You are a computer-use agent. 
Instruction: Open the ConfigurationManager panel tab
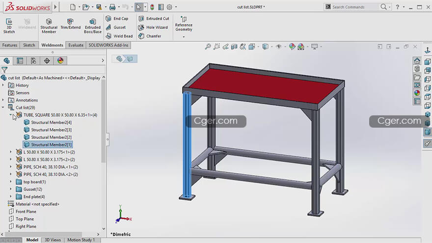pyautogui.click(x=33, y=60)
